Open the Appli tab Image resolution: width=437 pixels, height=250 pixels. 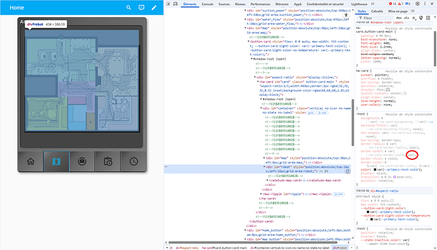298,4
